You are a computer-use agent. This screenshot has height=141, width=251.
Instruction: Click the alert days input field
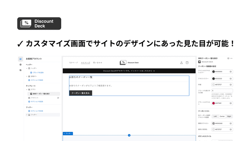(222, 91)
